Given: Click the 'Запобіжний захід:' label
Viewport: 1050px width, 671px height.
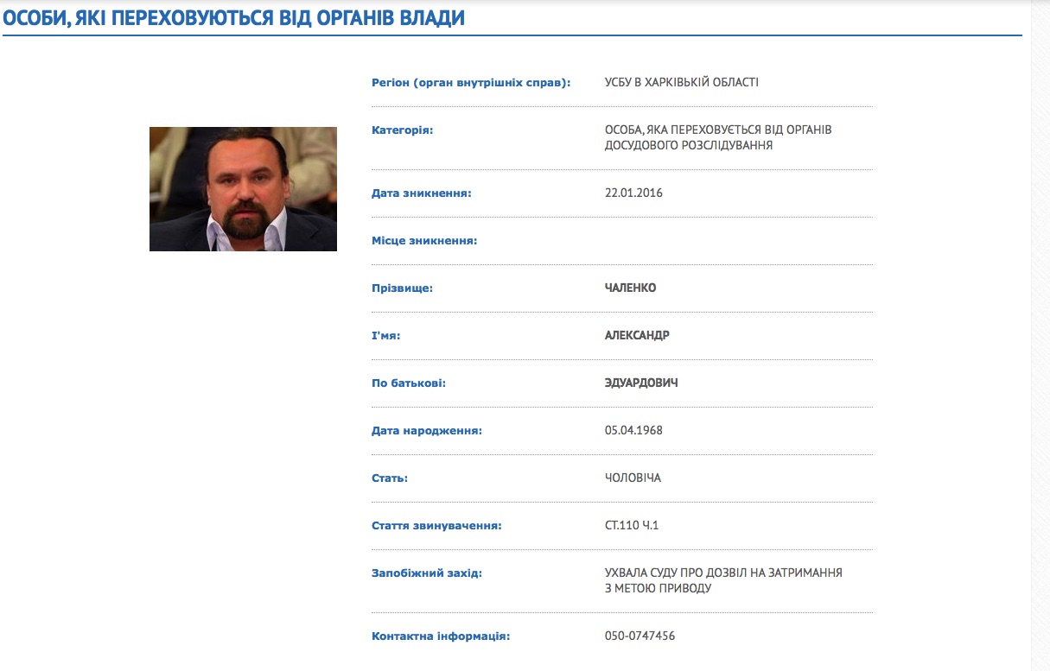Looking at the screenshot, I should [x=426, y=573].
